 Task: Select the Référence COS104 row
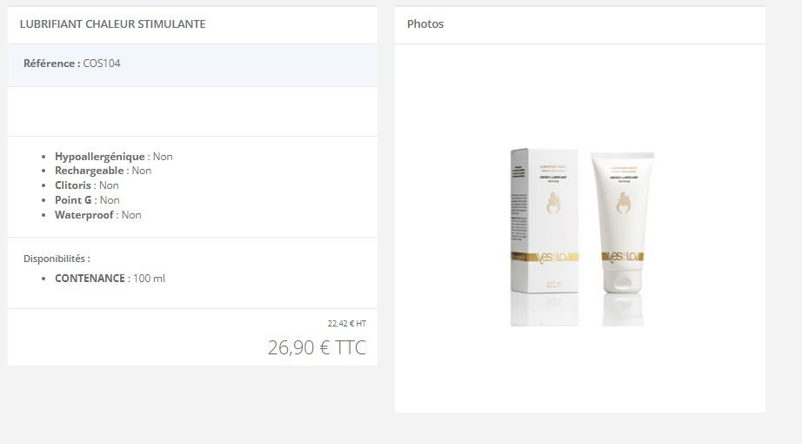[x=192, y=65]
